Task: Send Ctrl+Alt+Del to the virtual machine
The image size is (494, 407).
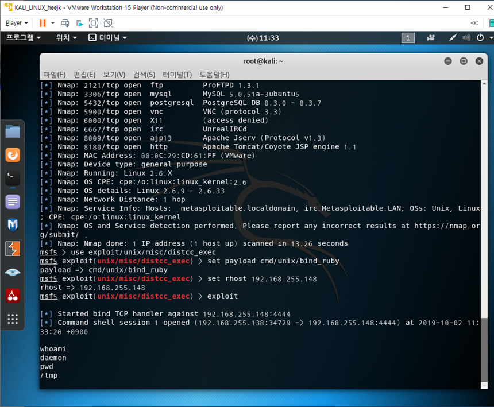Action: tap(65, 23)
